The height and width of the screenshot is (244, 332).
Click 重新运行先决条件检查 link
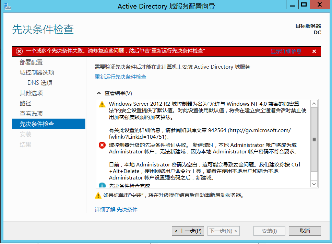tap(120, 77)
